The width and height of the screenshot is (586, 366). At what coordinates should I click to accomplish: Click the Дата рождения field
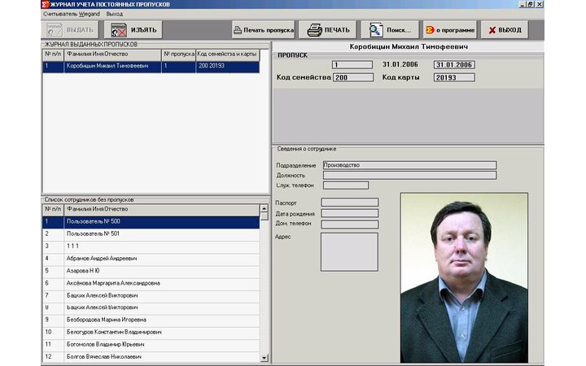tap(349, 214)
